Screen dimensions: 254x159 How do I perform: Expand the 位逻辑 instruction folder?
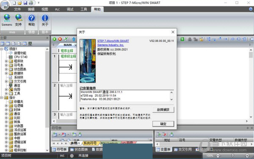(6, 106)
